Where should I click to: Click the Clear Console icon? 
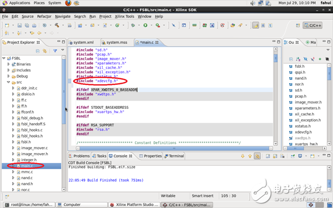[282, 156]
